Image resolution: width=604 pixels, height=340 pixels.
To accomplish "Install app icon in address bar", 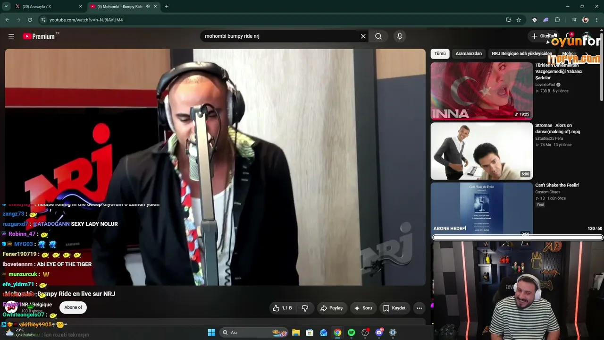I will coord(508,20).
